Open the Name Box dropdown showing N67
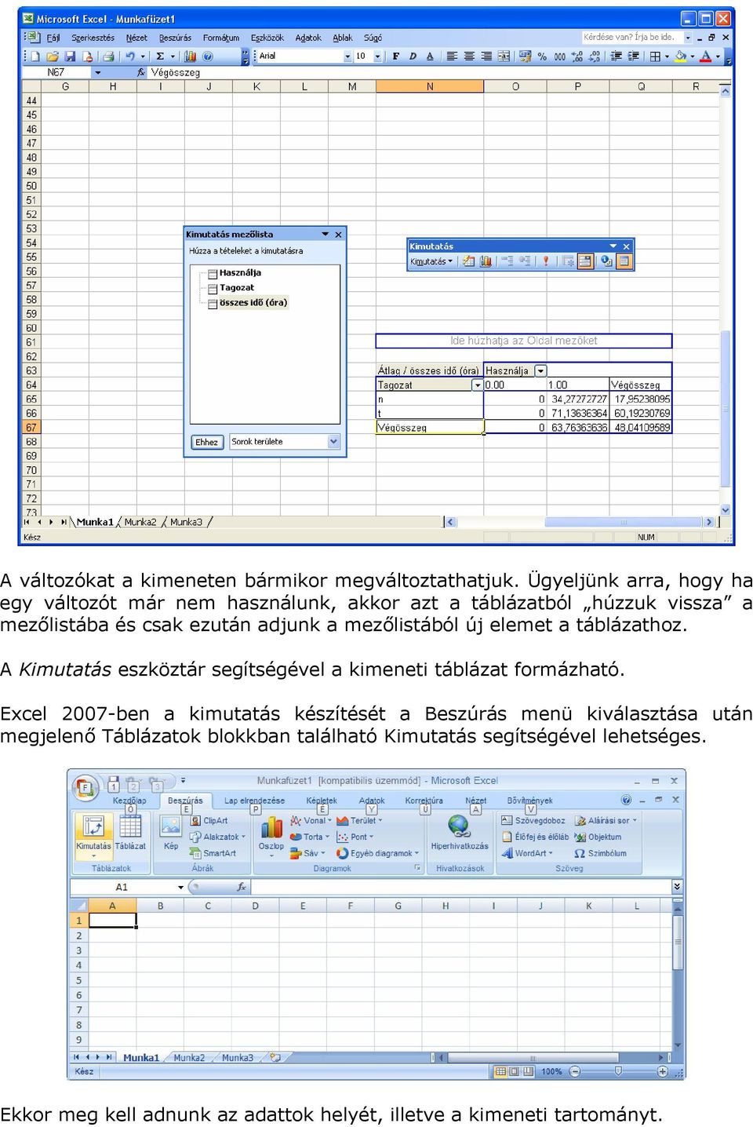Image resolution: width=753 pixels, height=1127 pixels. [98, 72]
